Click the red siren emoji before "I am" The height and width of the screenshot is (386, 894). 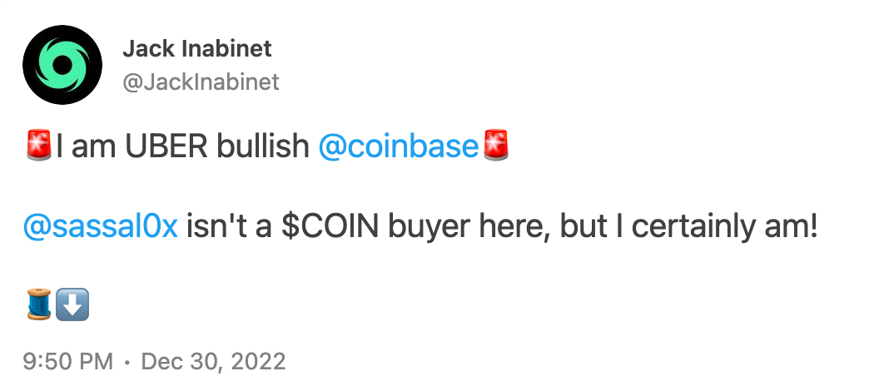pyautogui.click(x=39, y=146)
